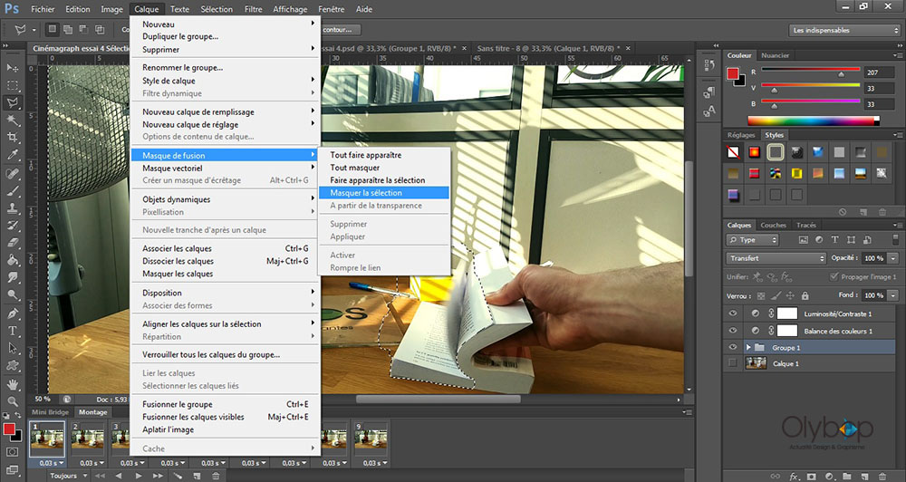Select the Hand tool
Viewport: 906px width, 482px height.
12,384
